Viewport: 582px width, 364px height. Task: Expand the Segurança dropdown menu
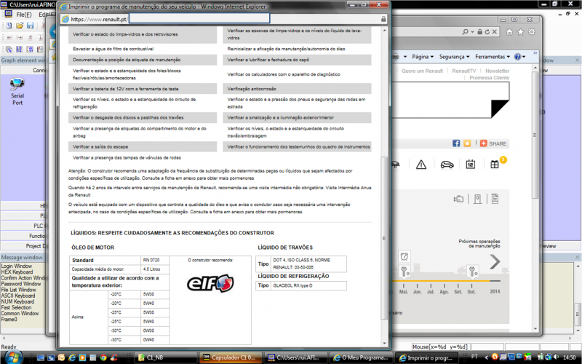[454, 56]
